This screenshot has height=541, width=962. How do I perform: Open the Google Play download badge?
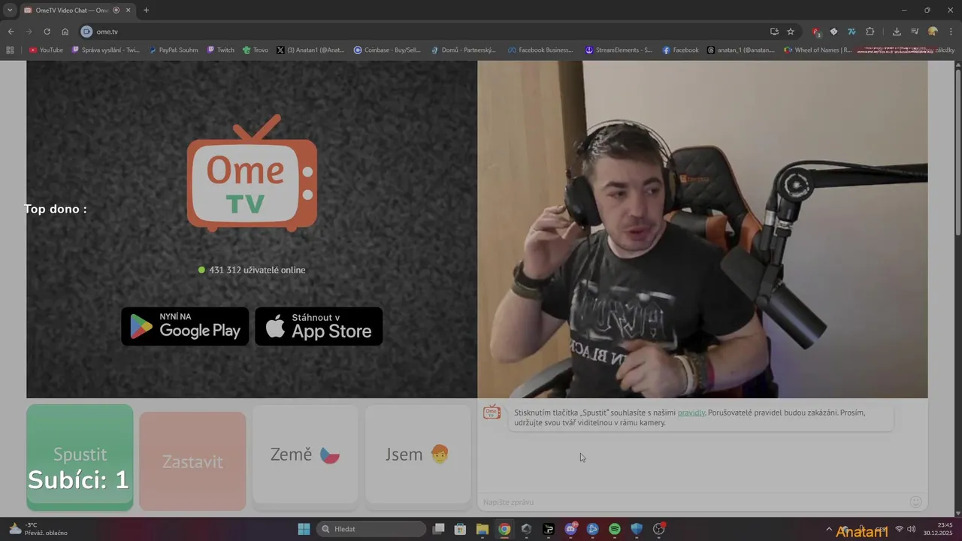point(185,326)
